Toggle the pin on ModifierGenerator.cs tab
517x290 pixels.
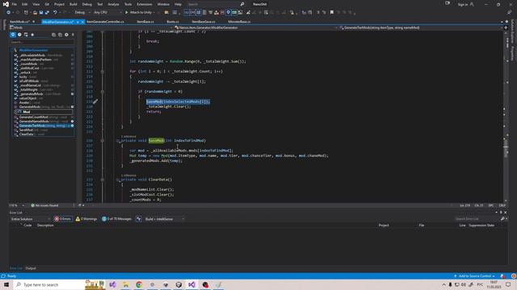pos(78,22)
